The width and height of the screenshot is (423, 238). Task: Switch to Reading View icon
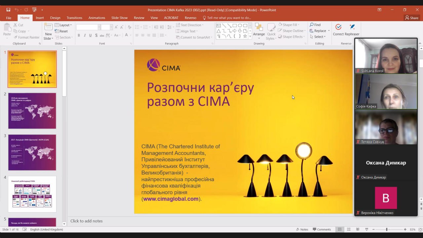pyautogui.click(x=358, y=229)
